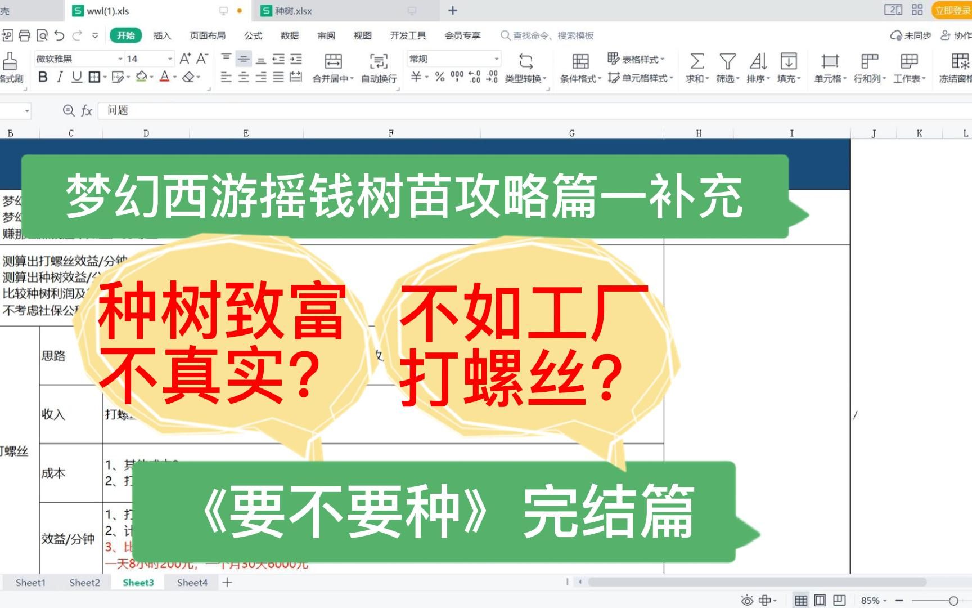Expand the quick access toolbar customize arrow

pyautogui.click(x=95, y=35)
